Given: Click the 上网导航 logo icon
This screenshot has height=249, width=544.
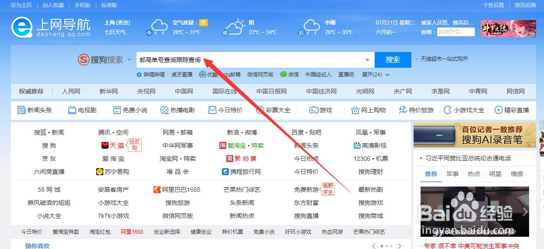Looking at the screenshot, I should (21, 28).
